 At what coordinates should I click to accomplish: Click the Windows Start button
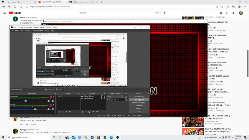pyautogui.click(x=3, y=138)
